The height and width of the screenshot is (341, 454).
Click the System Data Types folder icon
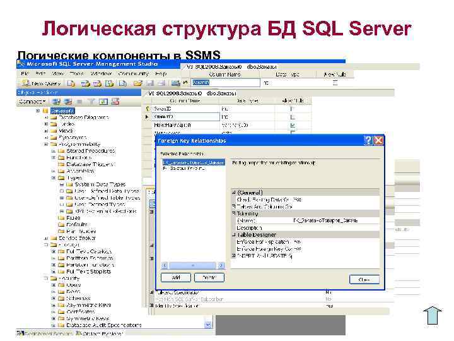69,184
